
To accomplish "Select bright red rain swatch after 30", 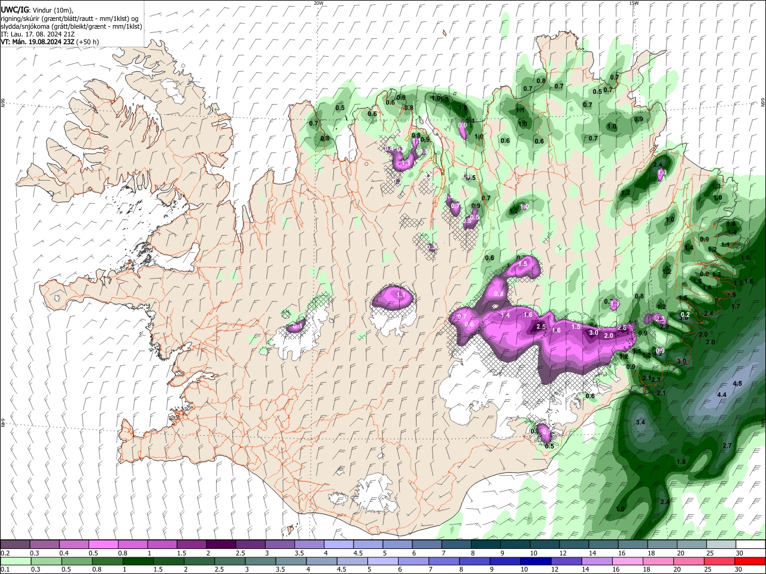I will pyautogui.click(x=750, y=561).
